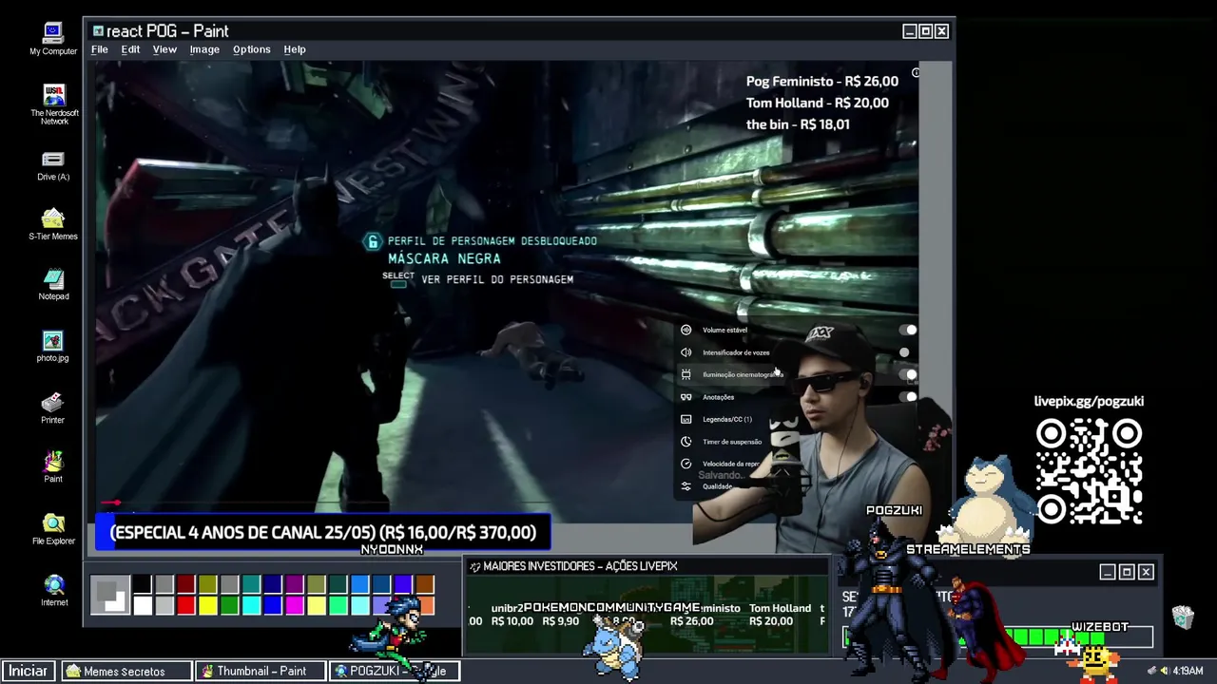The image size is (1217, 684).
Task: Click the Intensificador de vozes speaker icon
Action: 686,352
